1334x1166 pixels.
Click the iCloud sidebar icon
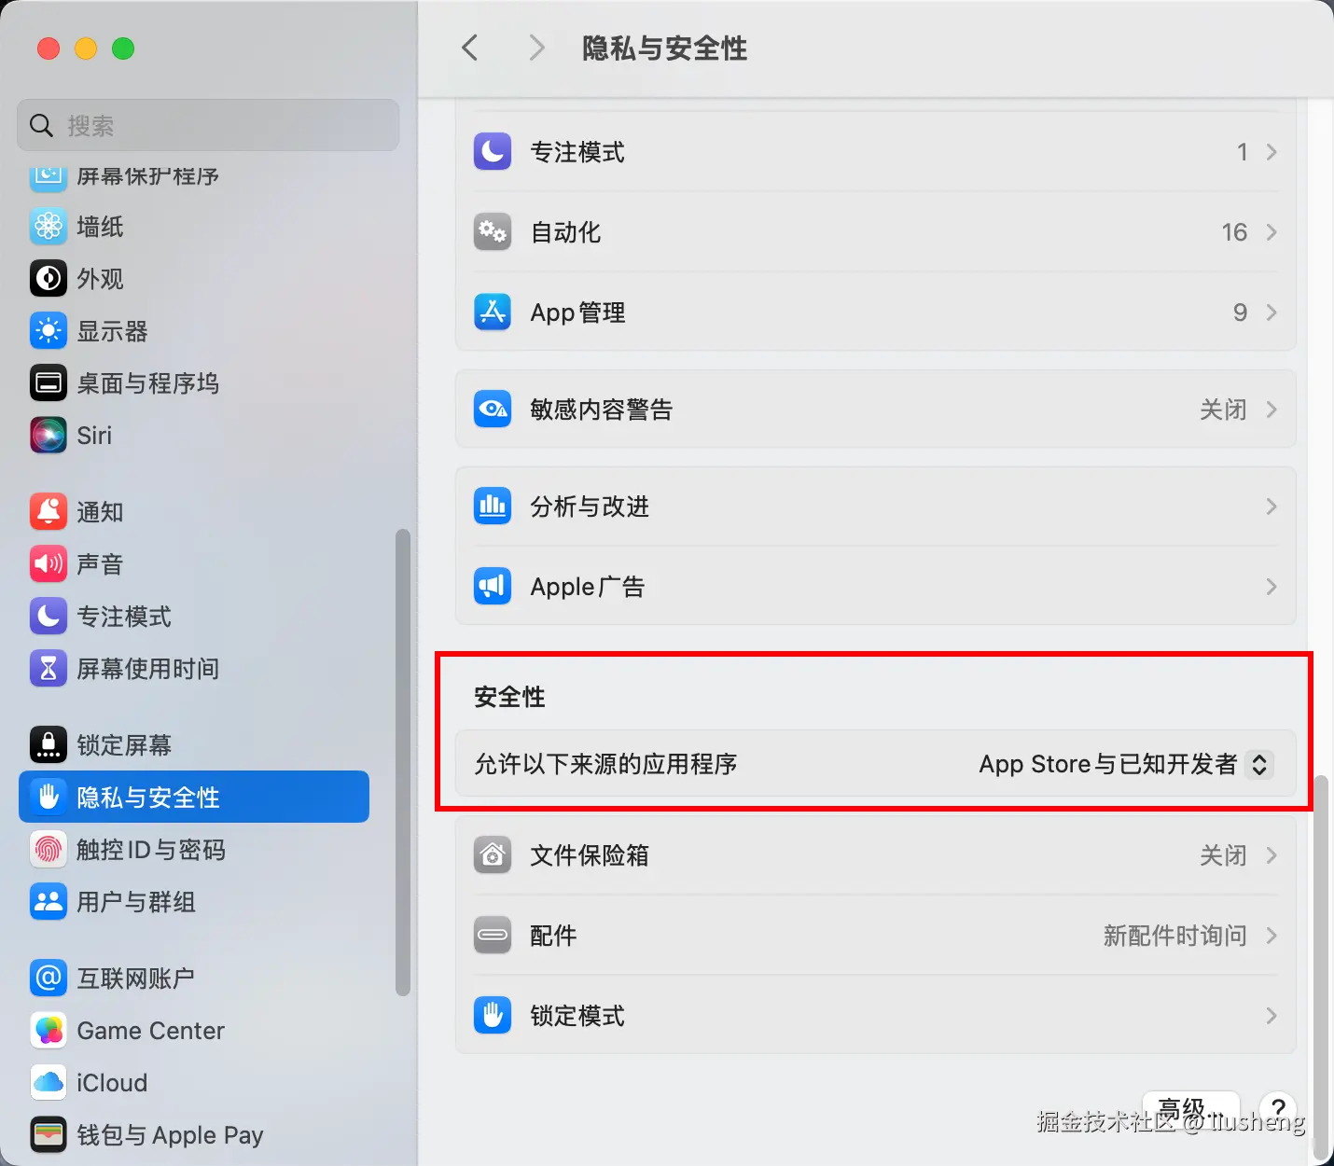coord(49,1082)
